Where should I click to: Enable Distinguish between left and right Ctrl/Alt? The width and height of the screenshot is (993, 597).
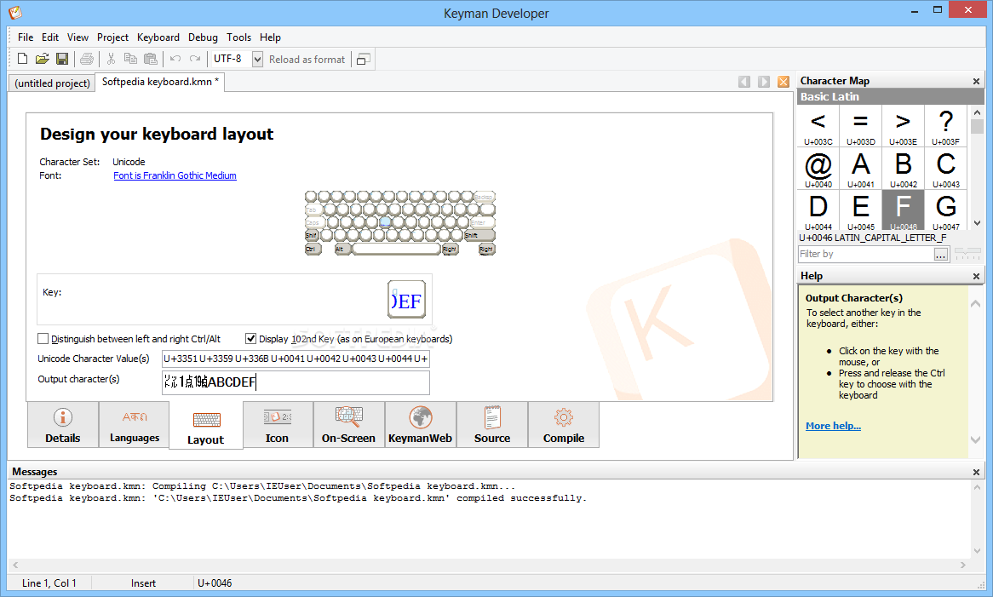43,339
